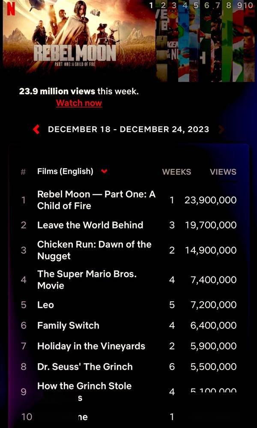This screenshot has height=428, width=257.
Task: Select rank 2 poster strip in carousel
Action: (163, 43)
